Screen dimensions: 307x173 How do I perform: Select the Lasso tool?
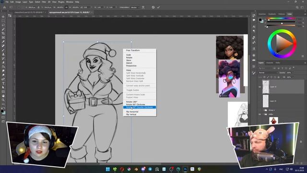pyautogui.click(x=3, y=25)
